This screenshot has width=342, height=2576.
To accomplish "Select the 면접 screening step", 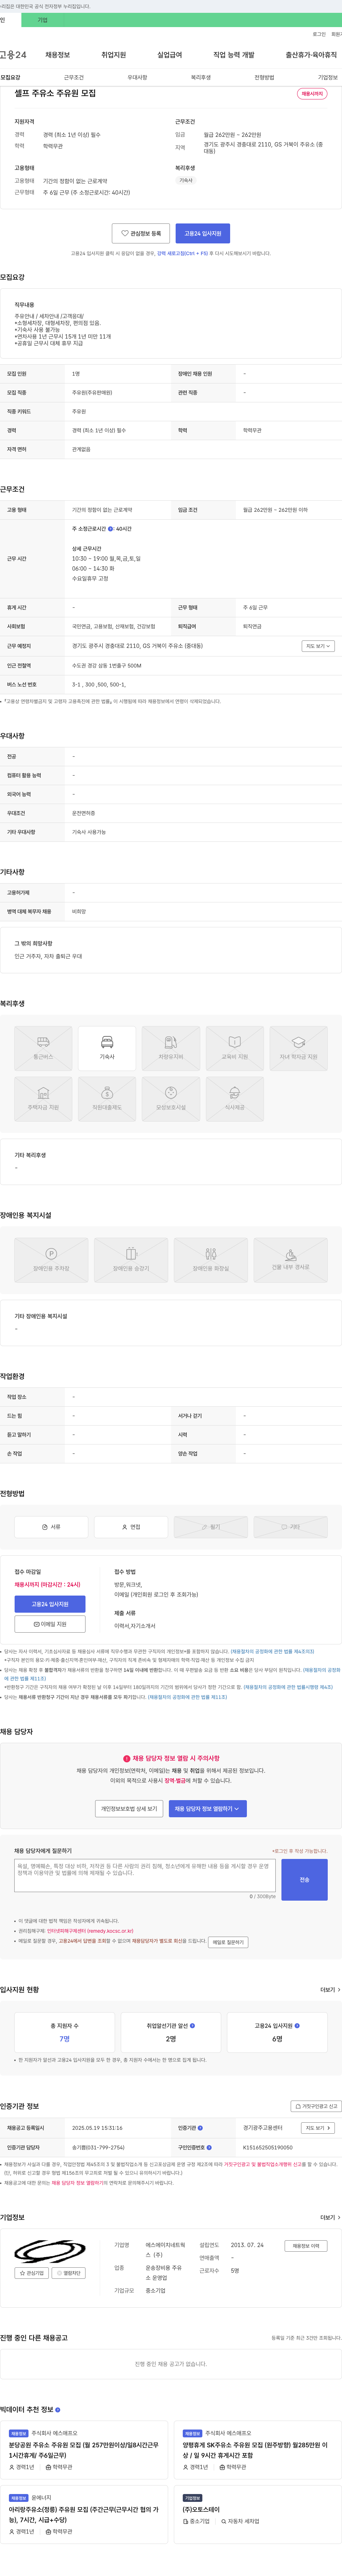I will coord(131,1527).
